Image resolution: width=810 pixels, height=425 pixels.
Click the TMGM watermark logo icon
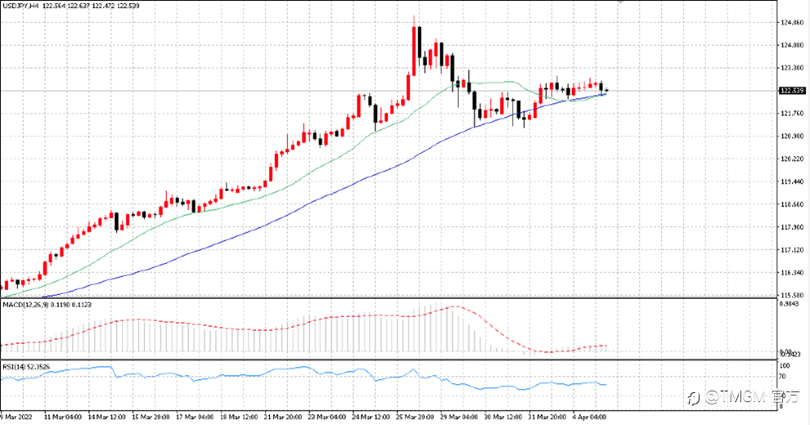pos(693,398)
